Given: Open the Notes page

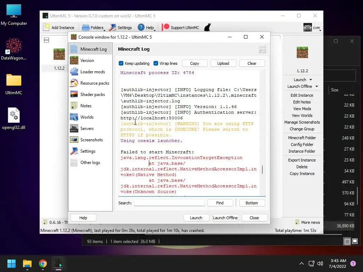Looking at the screenshot, I should tap(90, 106).
